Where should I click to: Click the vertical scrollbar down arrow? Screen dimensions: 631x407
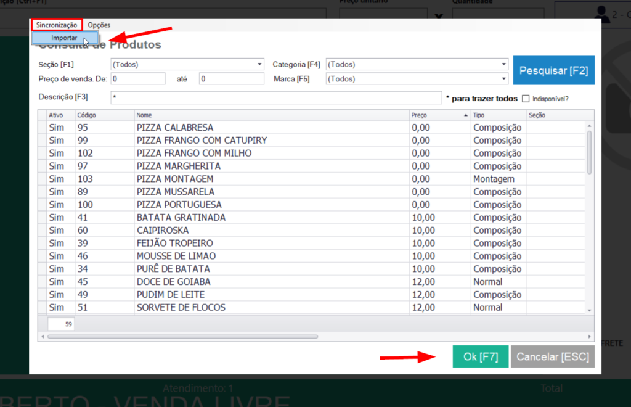[x=590, y=310]
